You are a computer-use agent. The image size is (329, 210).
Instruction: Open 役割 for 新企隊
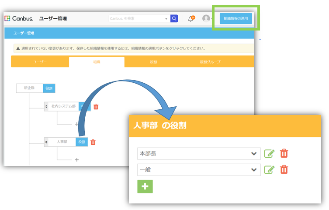[x=49, y=88]
